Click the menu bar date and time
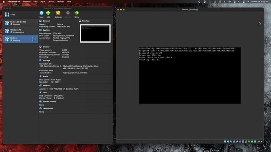 click(260, 2)
